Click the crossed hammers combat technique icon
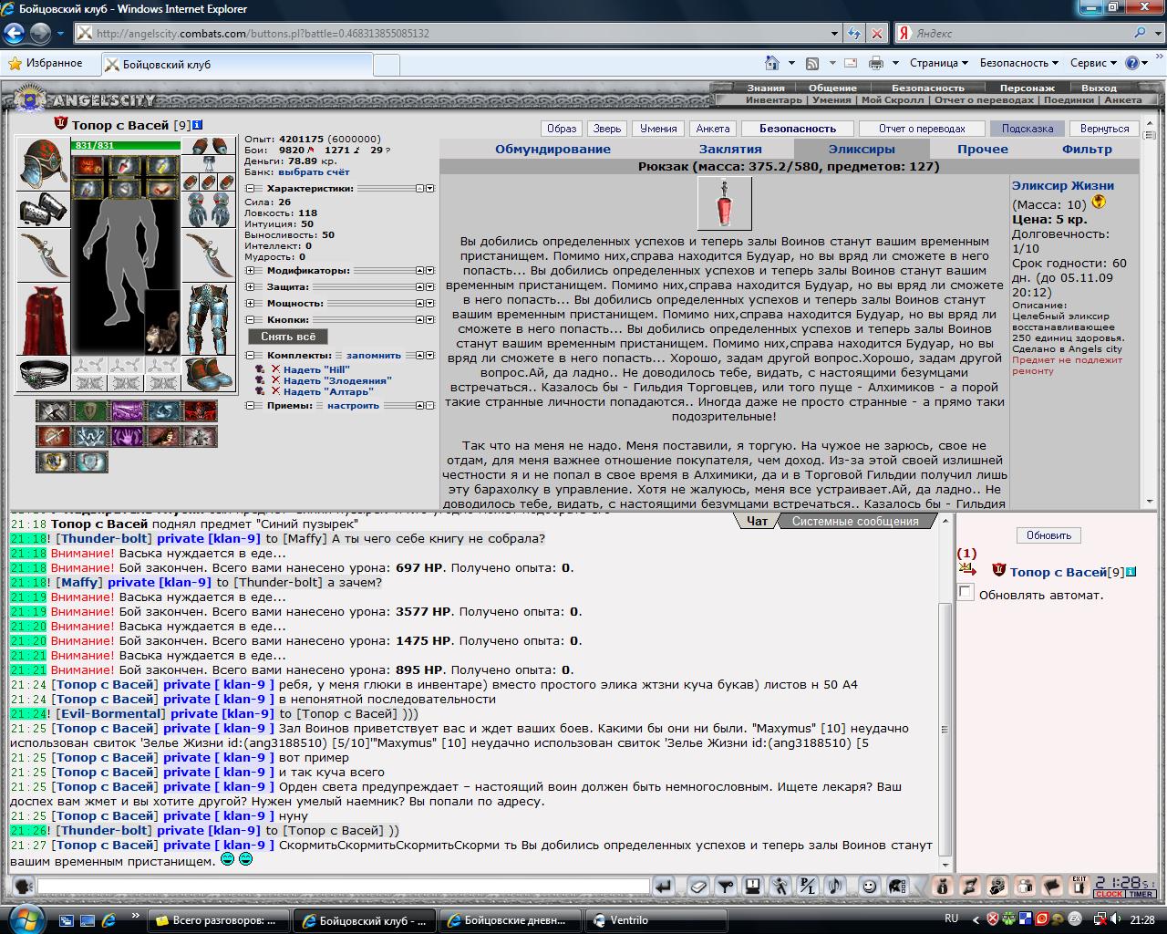Screen dimensions: 1167x934 [54, 411]
